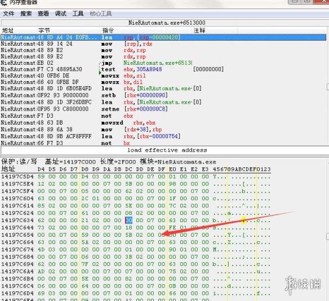
Task: Click the NieRAutomata.exe+6513000 address bar
Action: pos(167,23)
